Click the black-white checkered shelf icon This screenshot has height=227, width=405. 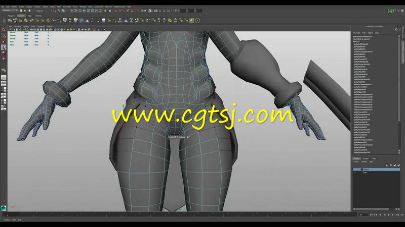point(147,20)
